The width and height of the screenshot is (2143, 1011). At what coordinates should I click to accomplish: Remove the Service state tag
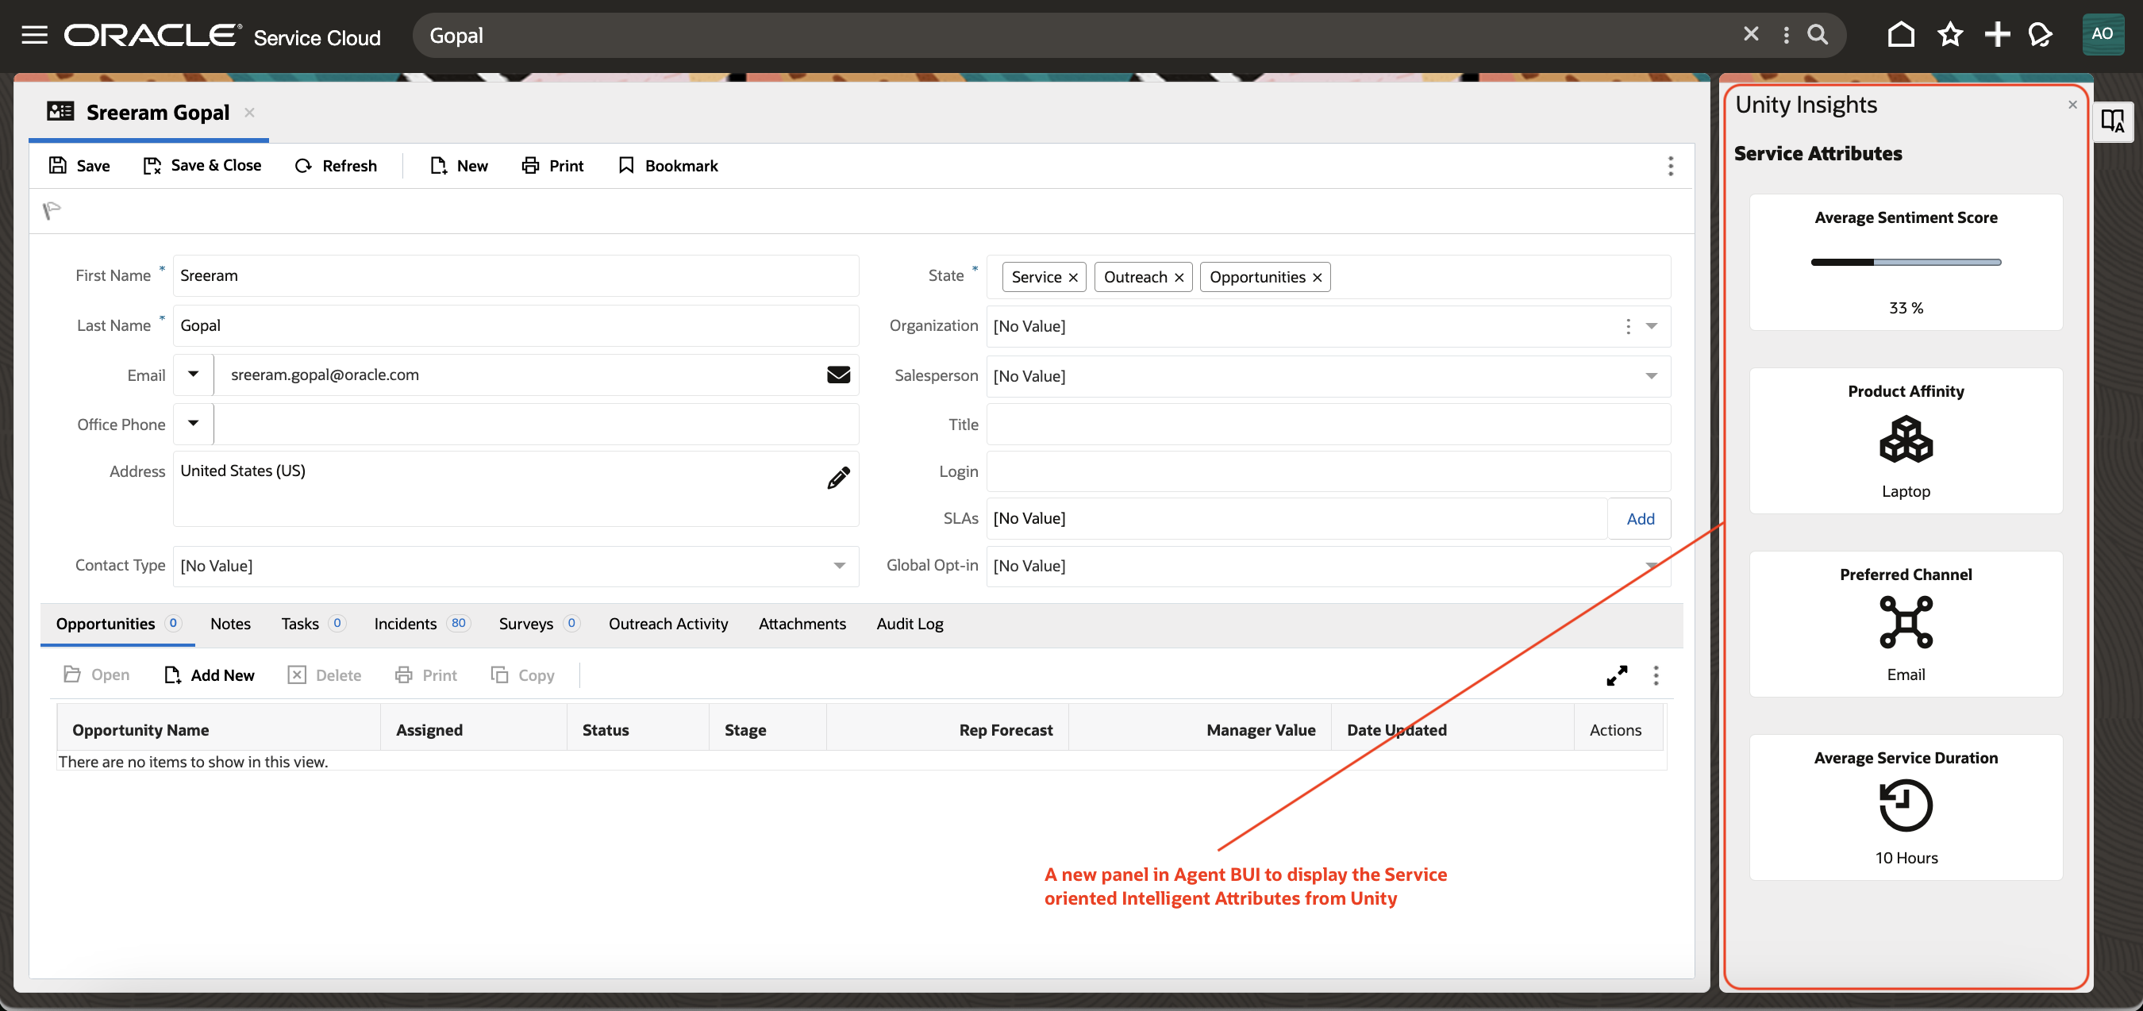pos(1073,278)
